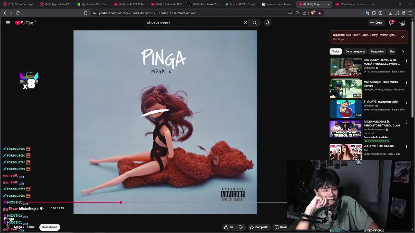This screenshot has width=415, height=233.
Task: Clear the search box with the X
Action: coord(245,23)
